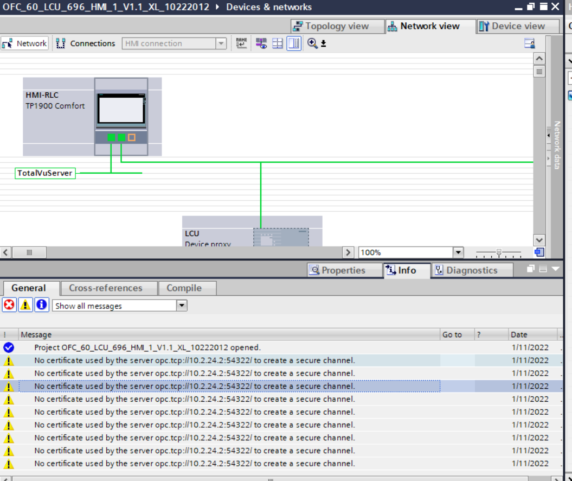
Task: Click the Connections mode button
Action: tap(86, 43)
